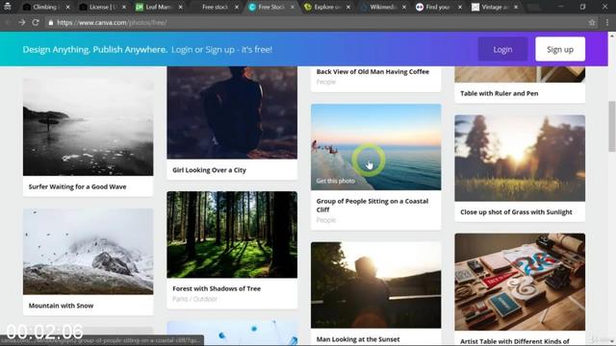Click the page vertical scrollbar thumb
616x346 pixels.
tap(612, 126)
